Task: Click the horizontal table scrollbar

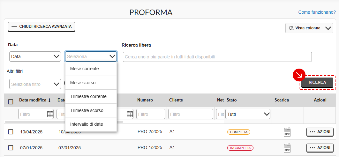Action: point(64,122)
